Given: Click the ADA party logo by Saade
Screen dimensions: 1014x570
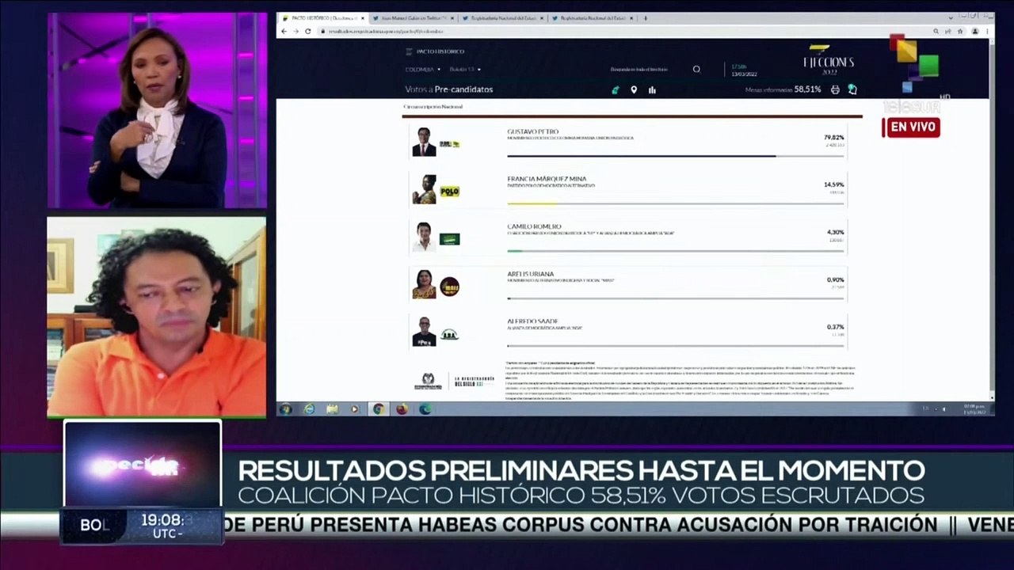Looking at the screenshot, I should 449,334.
